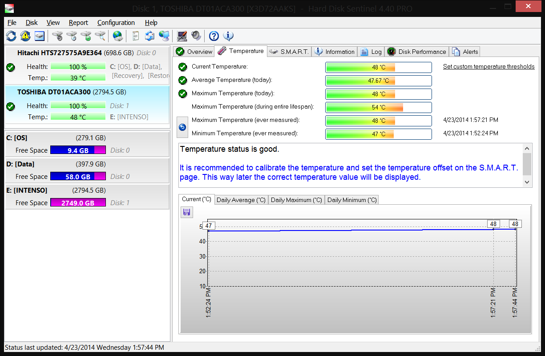
Task: Click the blue-framed hard disk toolbar icon
Action: point(40,36)
